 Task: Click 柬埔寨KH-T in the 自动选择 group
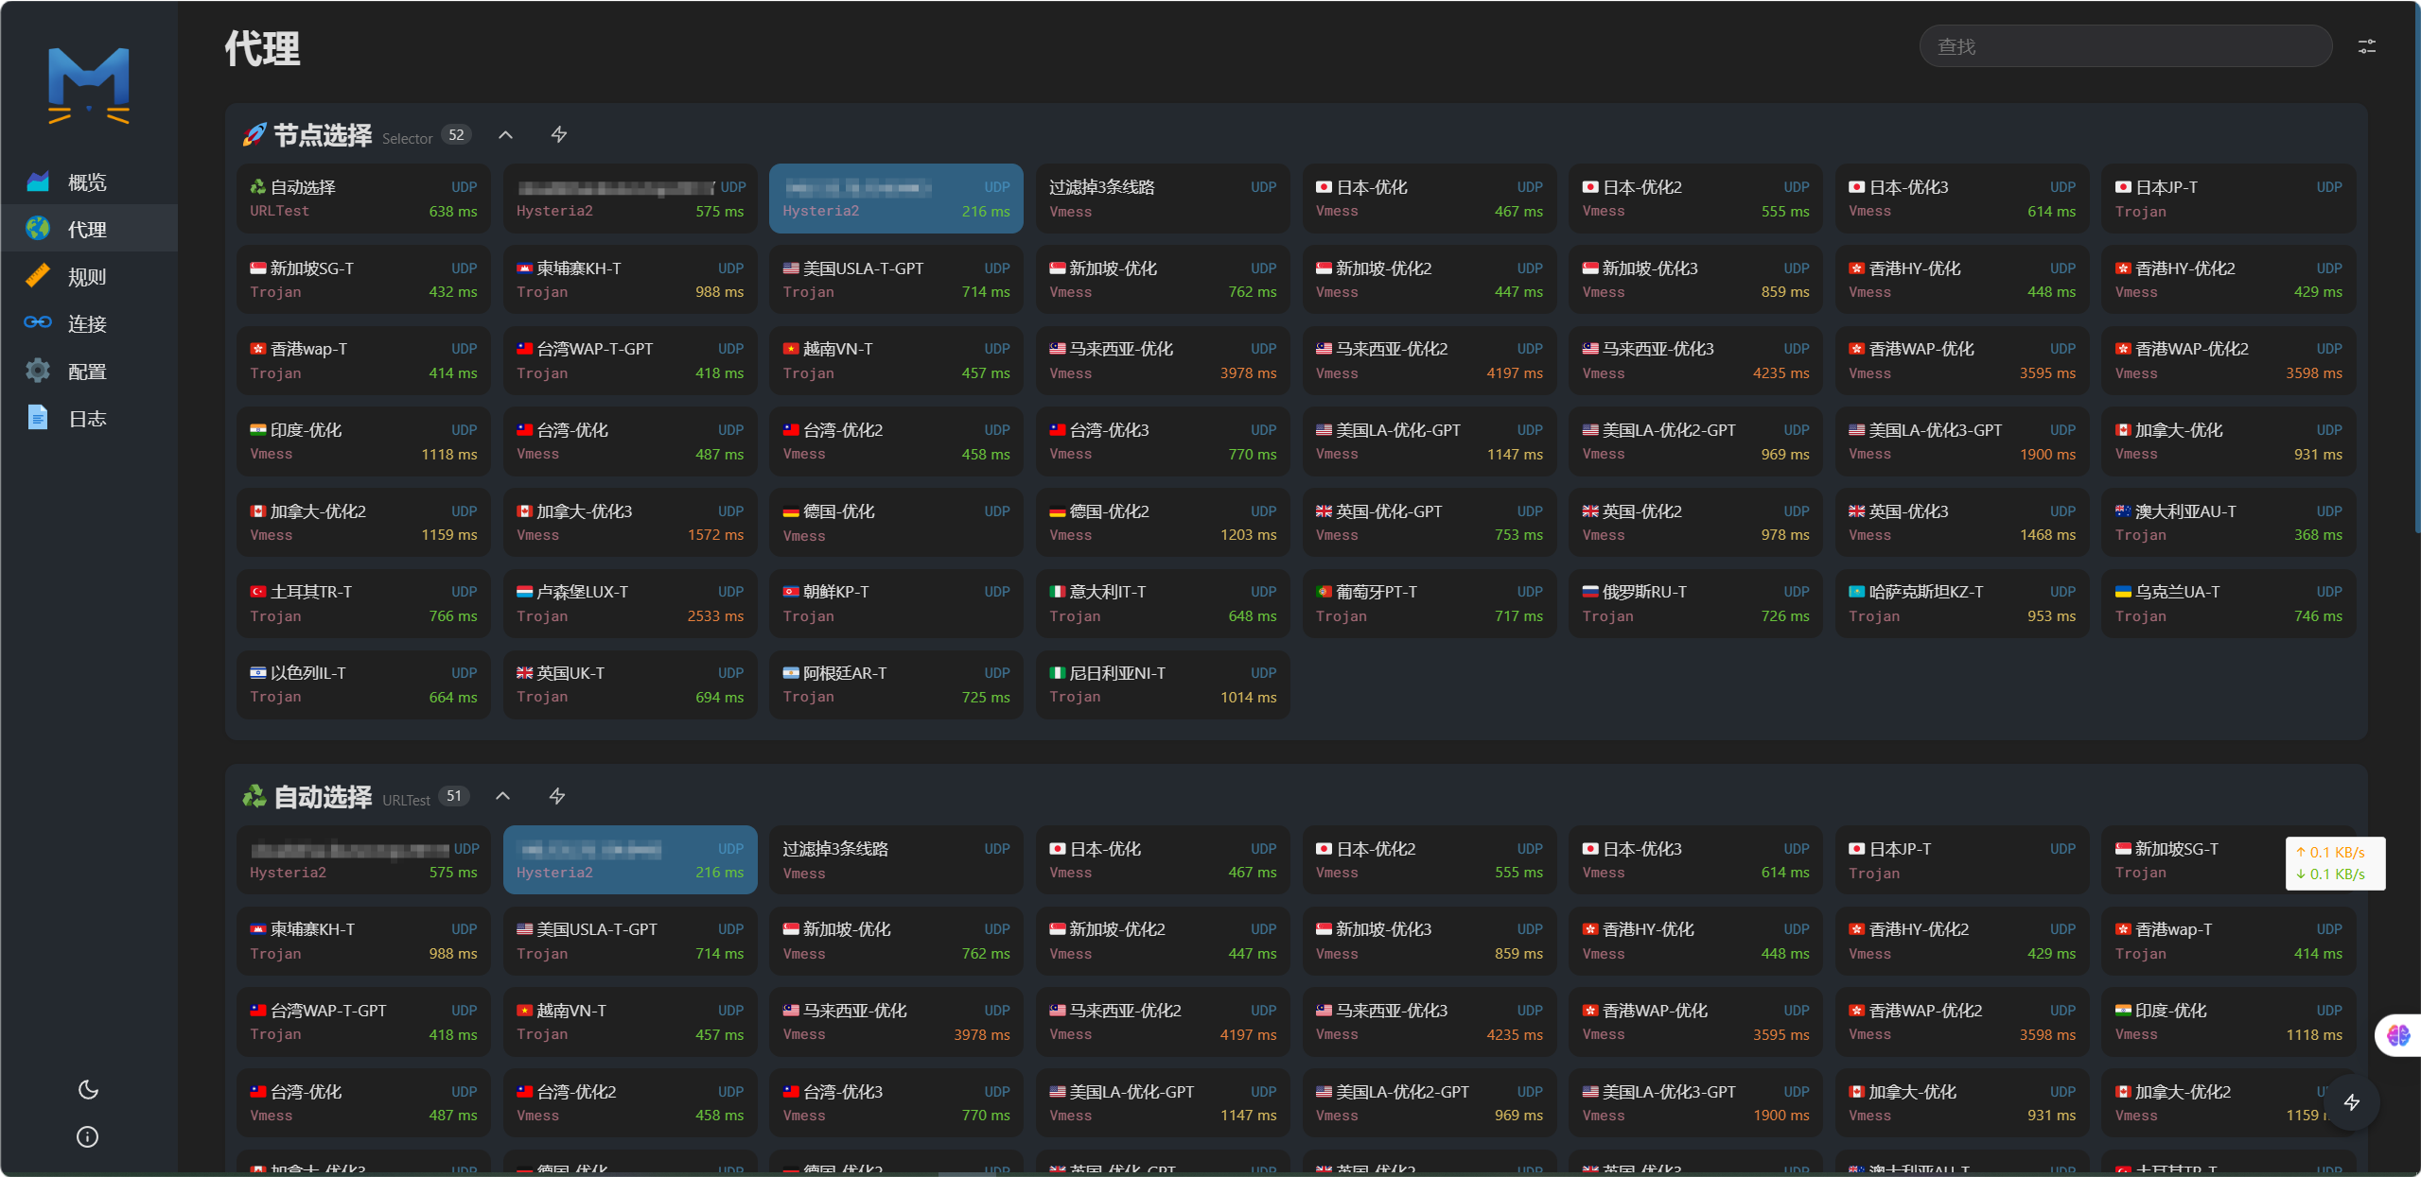(363, 941)
